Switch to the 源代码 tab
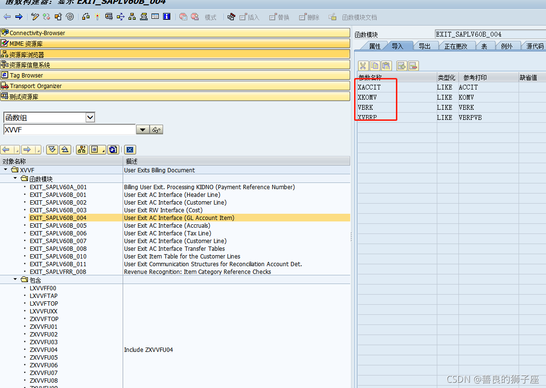This screenshot has width=546, height=388. pyautogui.click(x=534, y=46)
